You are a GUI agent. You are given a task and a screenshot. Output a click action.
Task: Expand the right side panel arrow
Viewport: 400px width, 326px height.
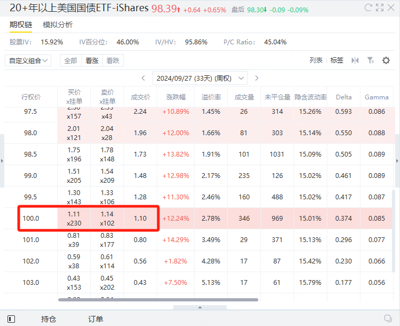tap(397, 161)
